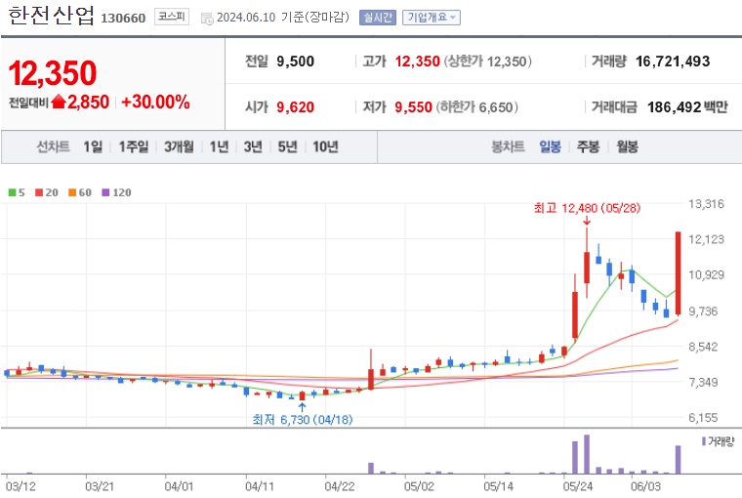
Task: Click the 코스피 market badge
Action: tap(171, 17)
